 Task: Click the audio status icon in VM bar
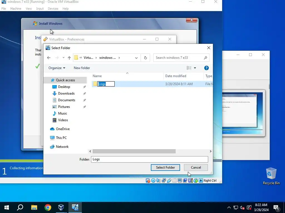tap(158, 180)
